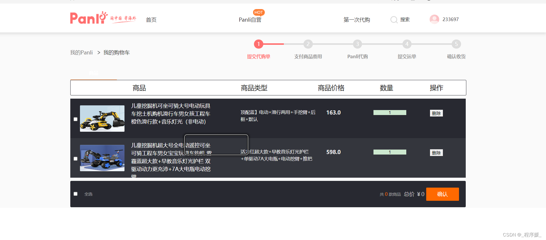Screen dimensions: 546x240
Task: Check the blue excavator item checkbox
Action: coord(76,159)
